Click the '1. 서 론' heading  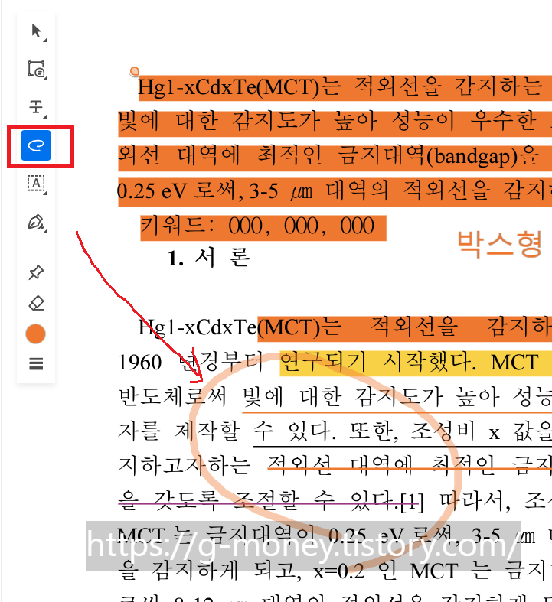pyautogui.click(x=209, y=258)
